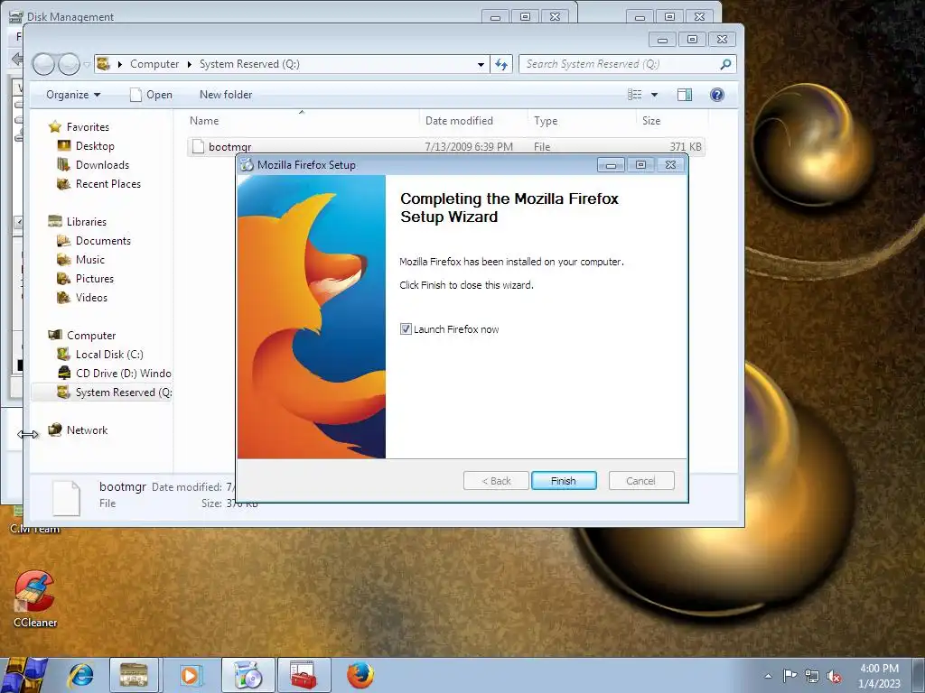This screenshot has width=925, height=693.
Task: Open recent pages dropdown arrow
Action: point(87,64)
